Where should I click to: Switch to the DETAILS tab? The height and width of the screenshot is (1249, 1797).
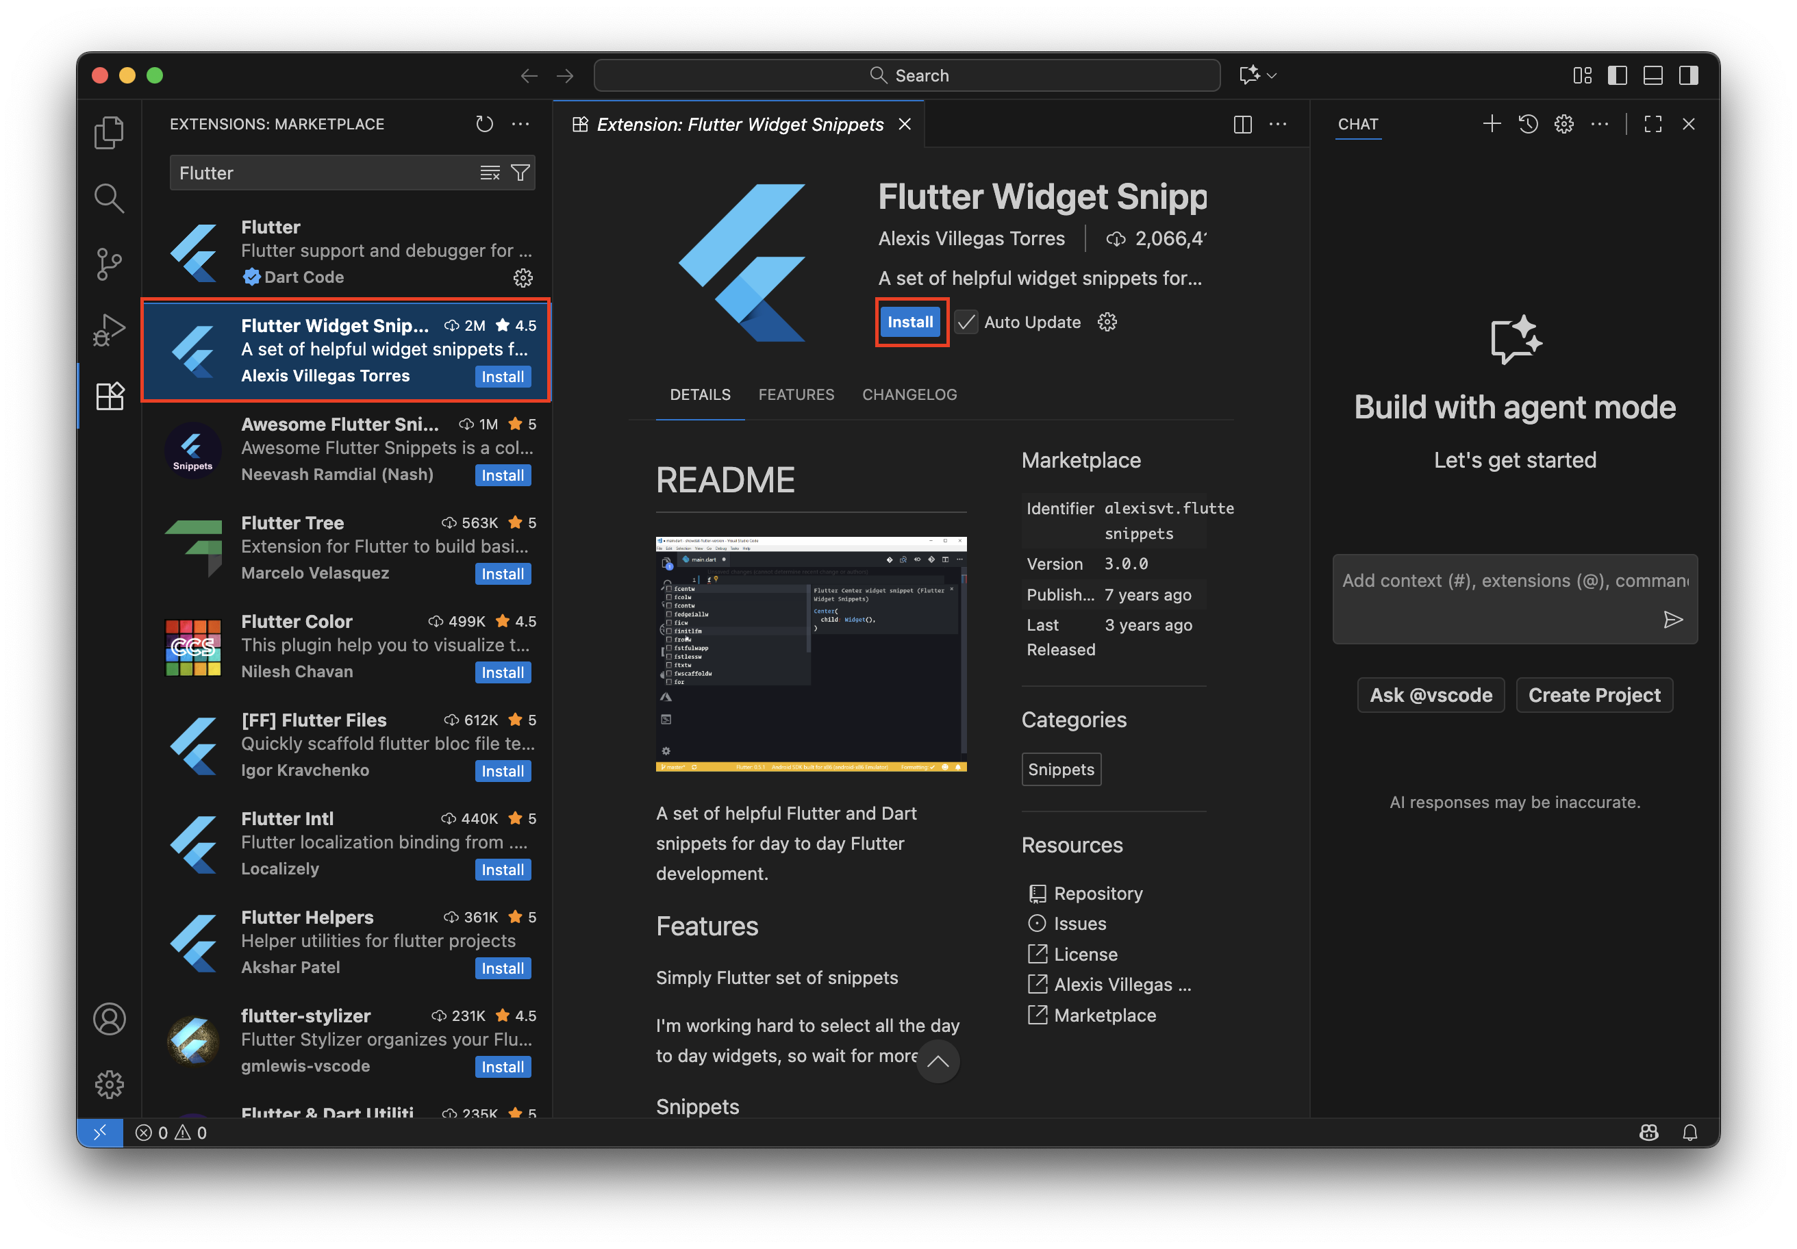(x=700, y=395)
